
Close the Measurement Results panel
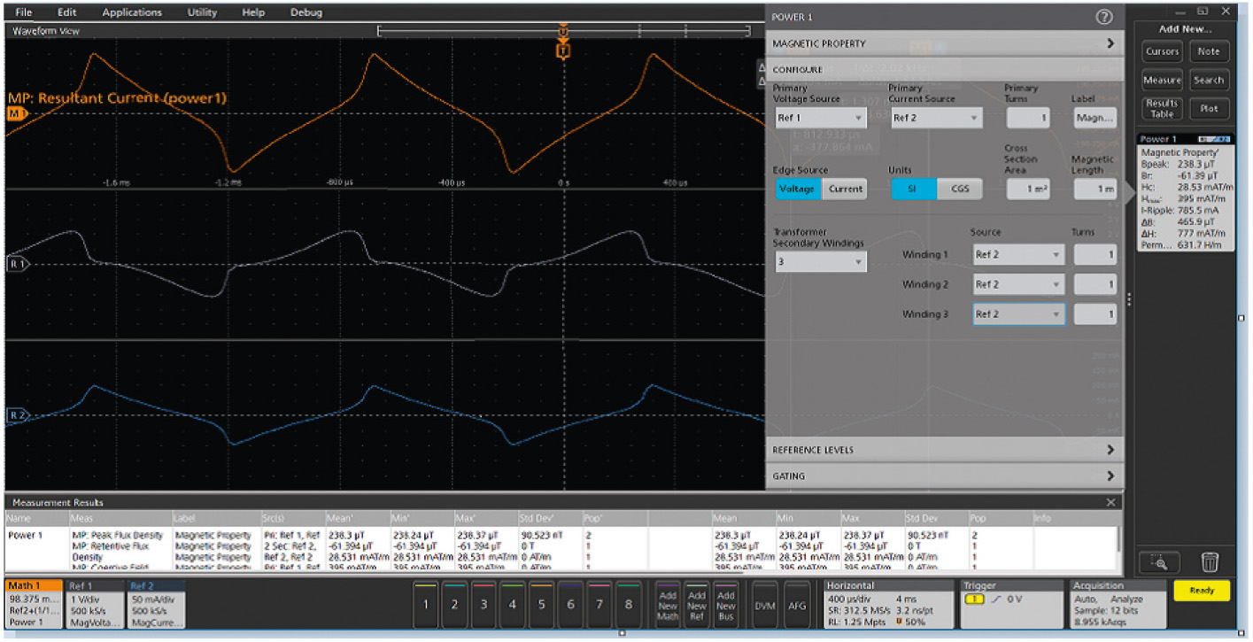pyautogui.click(x=1111, y=502)
